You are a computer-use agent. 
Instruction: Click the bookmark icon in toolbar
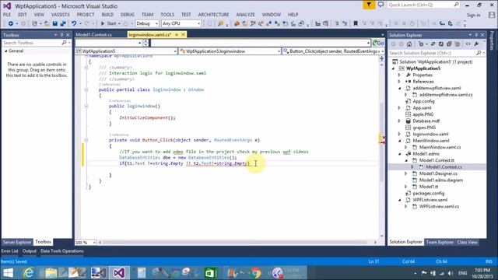[x=356, y=23]
